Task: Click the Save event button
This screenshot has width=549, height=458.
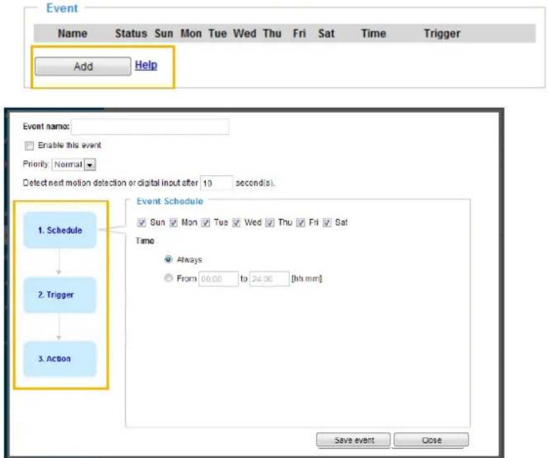Action: point(353,440)
